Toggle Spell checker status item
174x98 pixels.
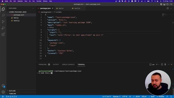point(152,97)
